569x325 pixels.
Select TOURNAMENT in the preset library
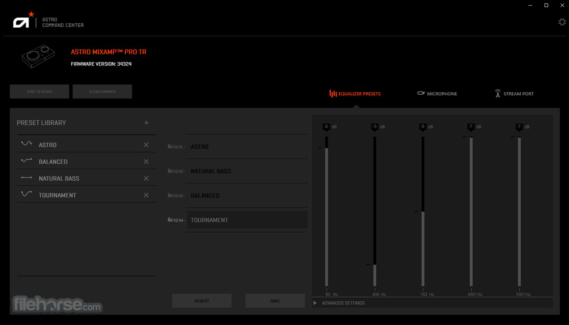(x=86, y=195)
